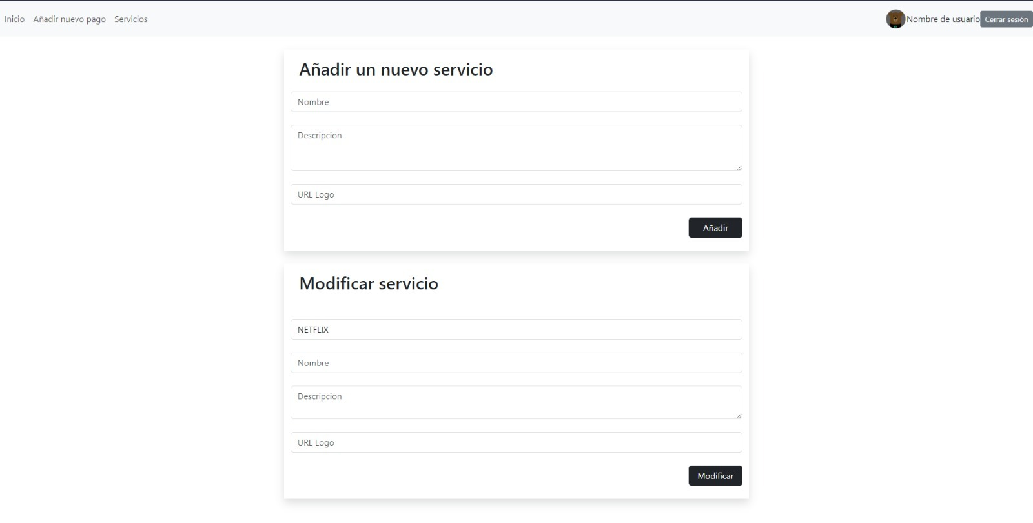Open the Servicios section from the navbar
The height and width of the screenshot is (523, 1033).
tap(130, 19)
